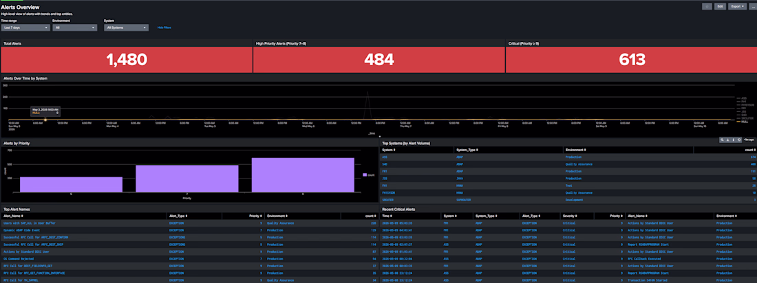Screen dimensions: 757x283
Task: Click the info icon in Top Systems panel toolbar
Action: point(734,140)
